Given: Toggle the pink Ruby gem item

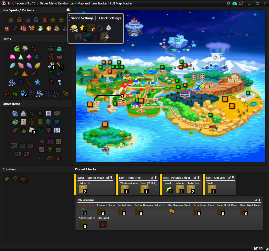Looking at the screenshot, I should pyautogui.click(x=13, y=57).
